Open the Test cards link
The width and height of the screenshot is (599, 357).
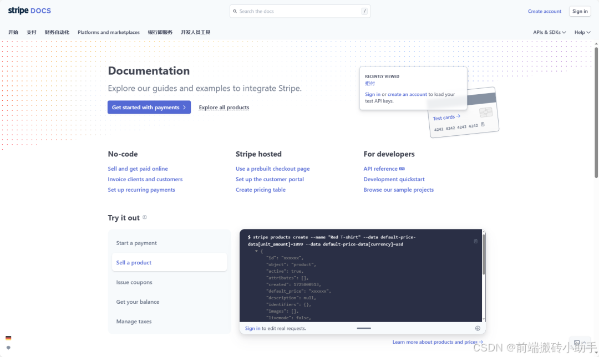click(446, 117)
